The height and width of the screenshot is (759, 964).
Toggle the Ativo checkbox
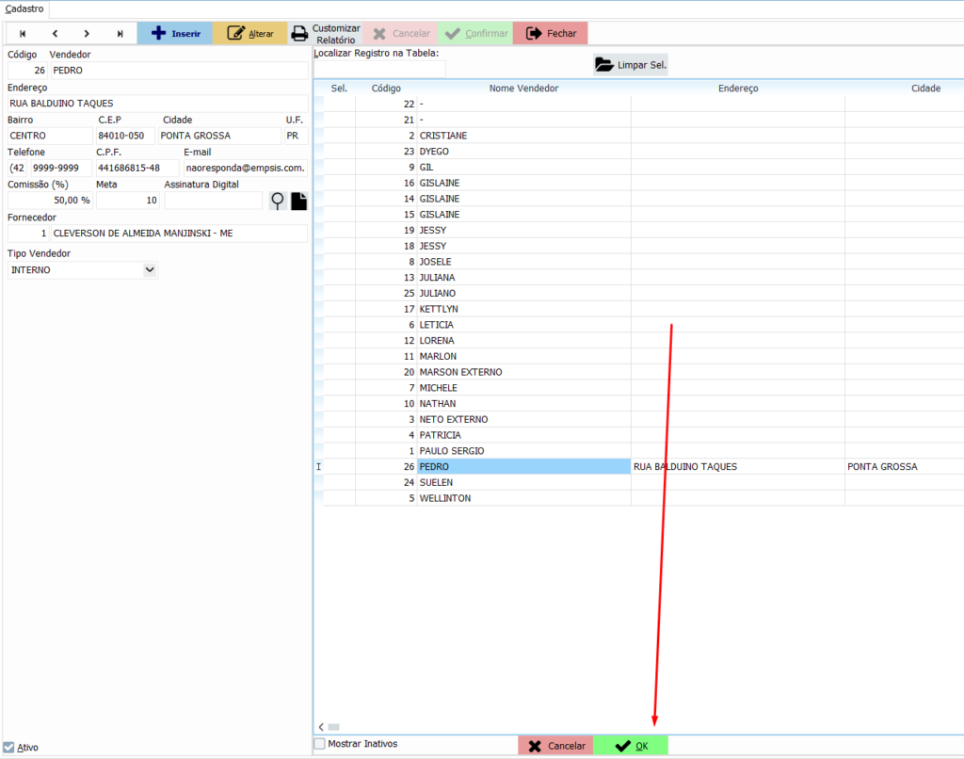(x=9, y=748)
